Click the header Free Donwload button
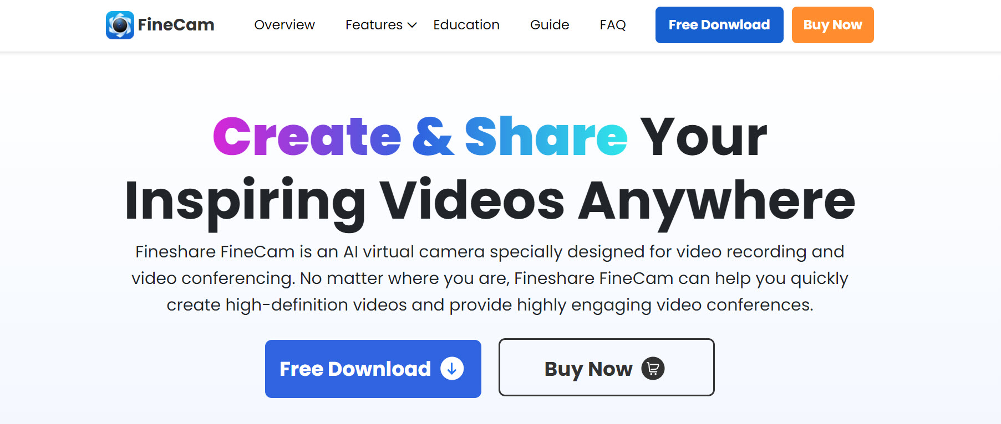This screenshot has height=424, width=1001. (x=719, y=25)
